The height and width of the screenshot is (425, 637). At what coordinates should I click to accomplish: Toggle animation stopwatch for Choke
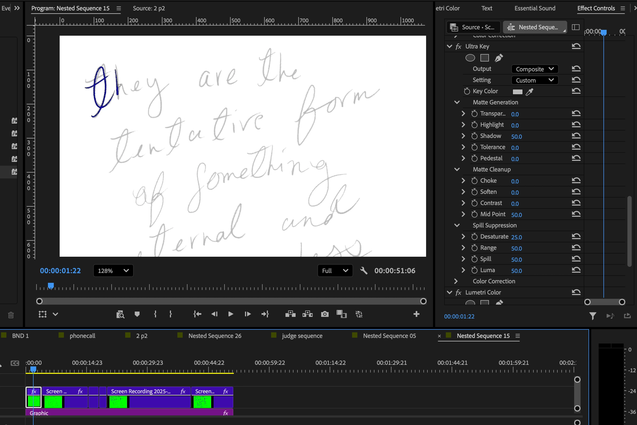(474, 181)
